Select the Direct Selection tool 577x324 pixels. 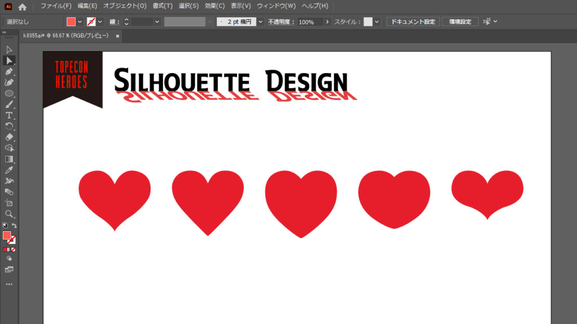coord(8,61)
